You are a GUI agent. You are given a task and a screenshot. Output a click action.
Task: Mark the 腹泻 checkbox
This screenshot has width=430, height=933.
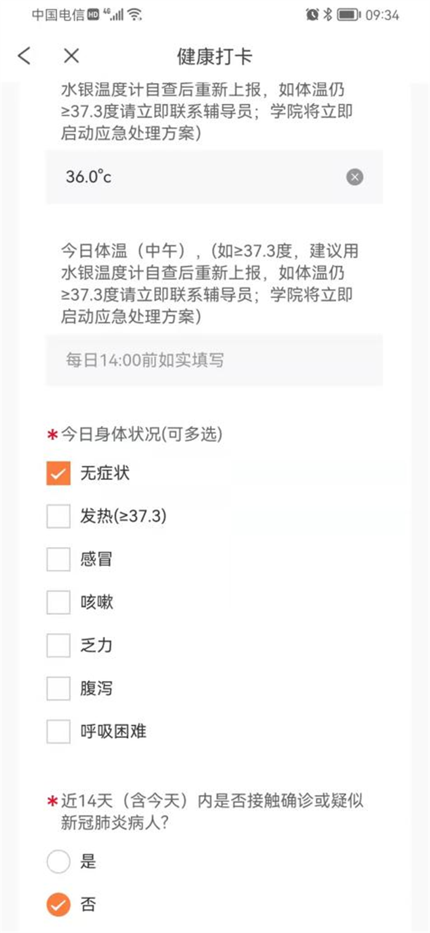tap(58, 689)
